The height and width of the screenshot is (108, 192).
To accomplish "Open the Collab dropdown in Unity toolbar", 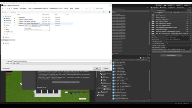I will (159, 5).
